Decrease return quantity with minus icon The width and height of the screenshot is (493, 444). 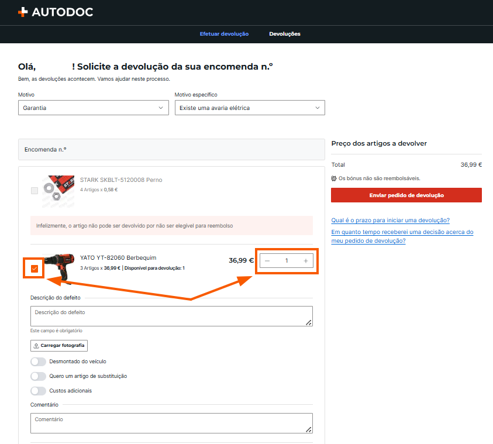point(267,261)
